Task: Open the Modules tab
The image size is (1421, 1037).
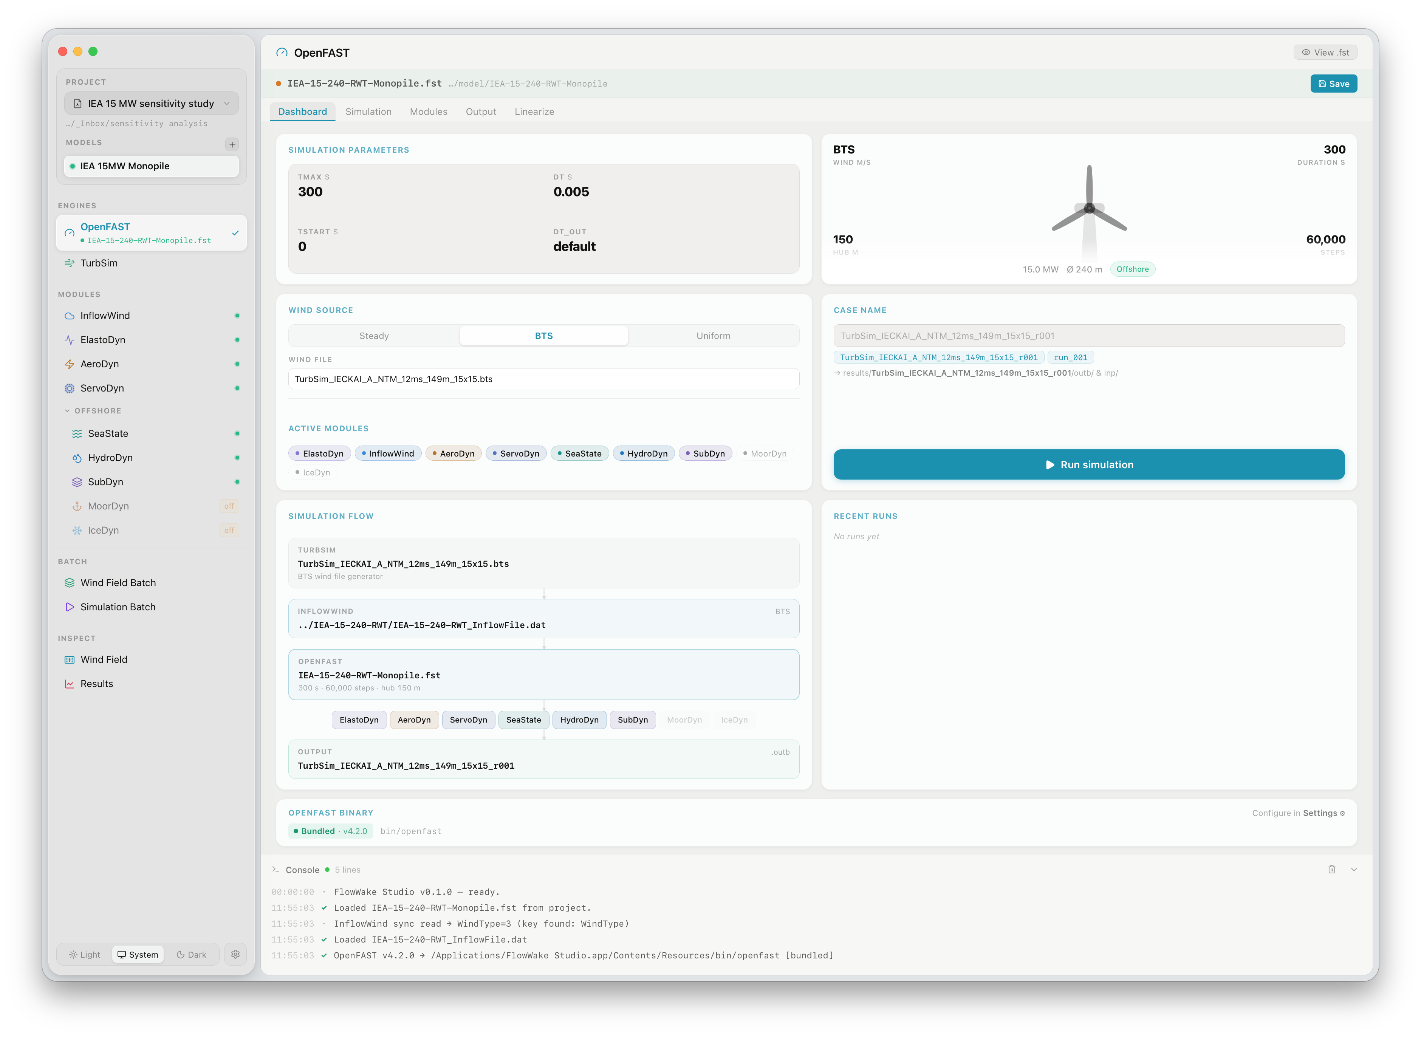Action: [x=429, y=112]
